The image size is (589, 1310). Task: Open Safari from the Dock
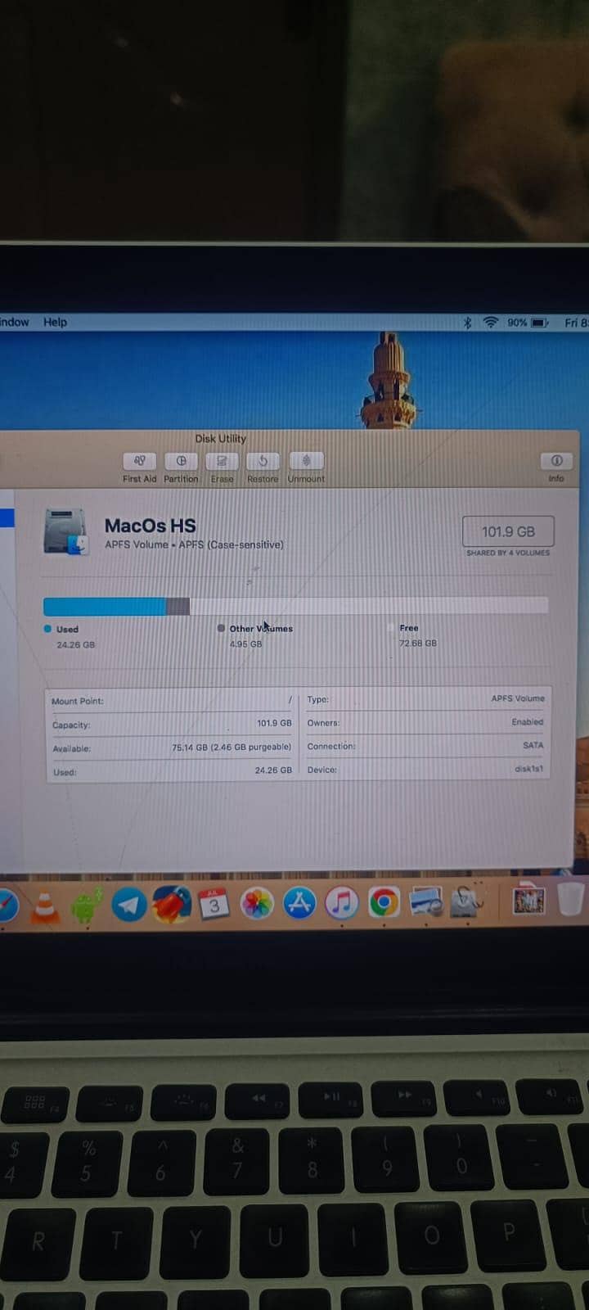pyautogui.click(x=7, y=904)
